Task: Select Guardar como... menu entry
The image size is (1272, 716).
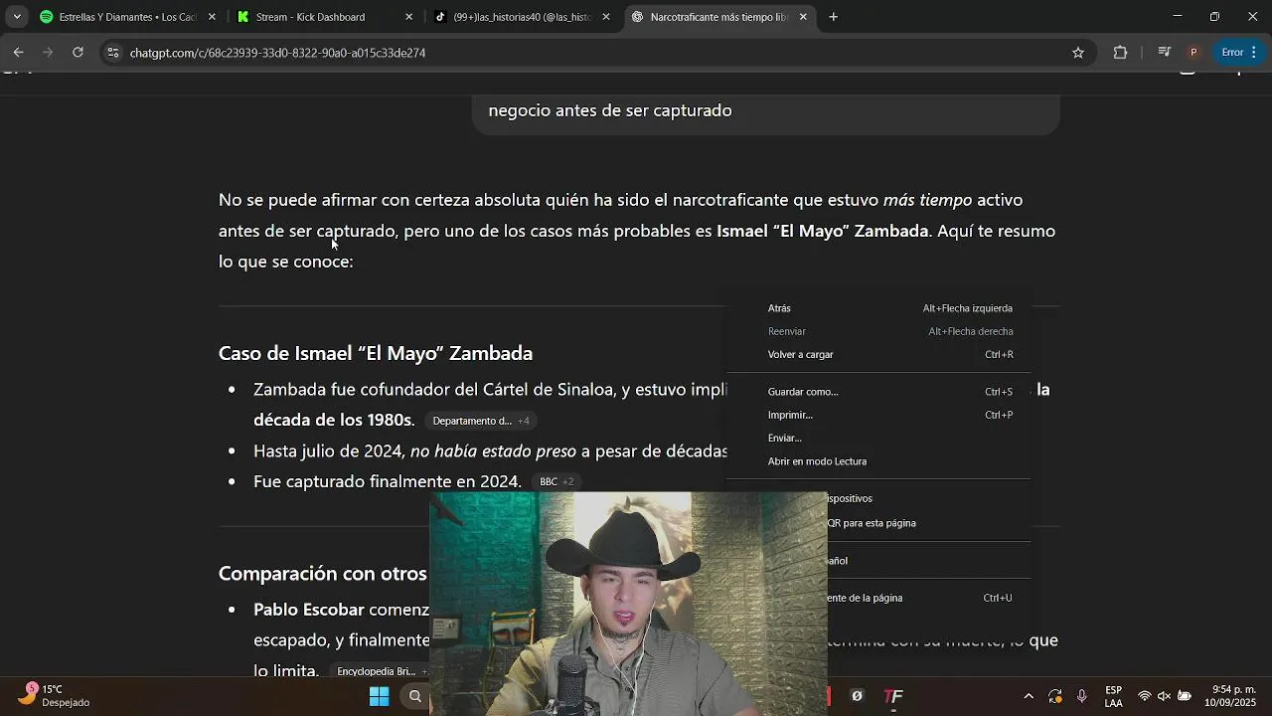Action: pos(879,392)
